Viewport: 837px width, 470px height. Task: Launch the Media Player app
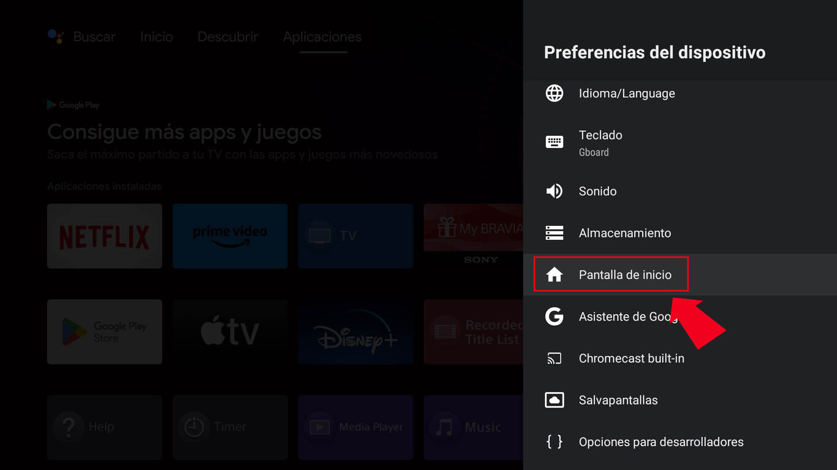pos(355,427)
